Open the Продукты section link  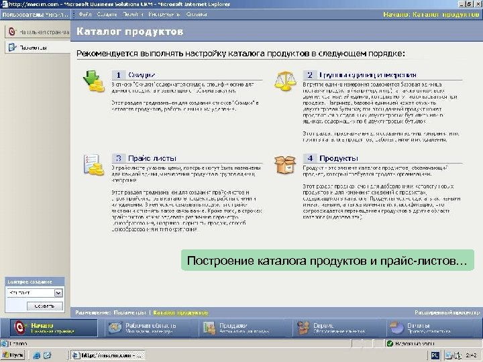point(339,158)
